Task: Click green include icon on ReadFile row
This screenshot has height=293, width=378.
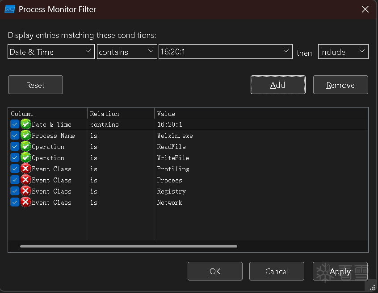Action: (25, 147)
